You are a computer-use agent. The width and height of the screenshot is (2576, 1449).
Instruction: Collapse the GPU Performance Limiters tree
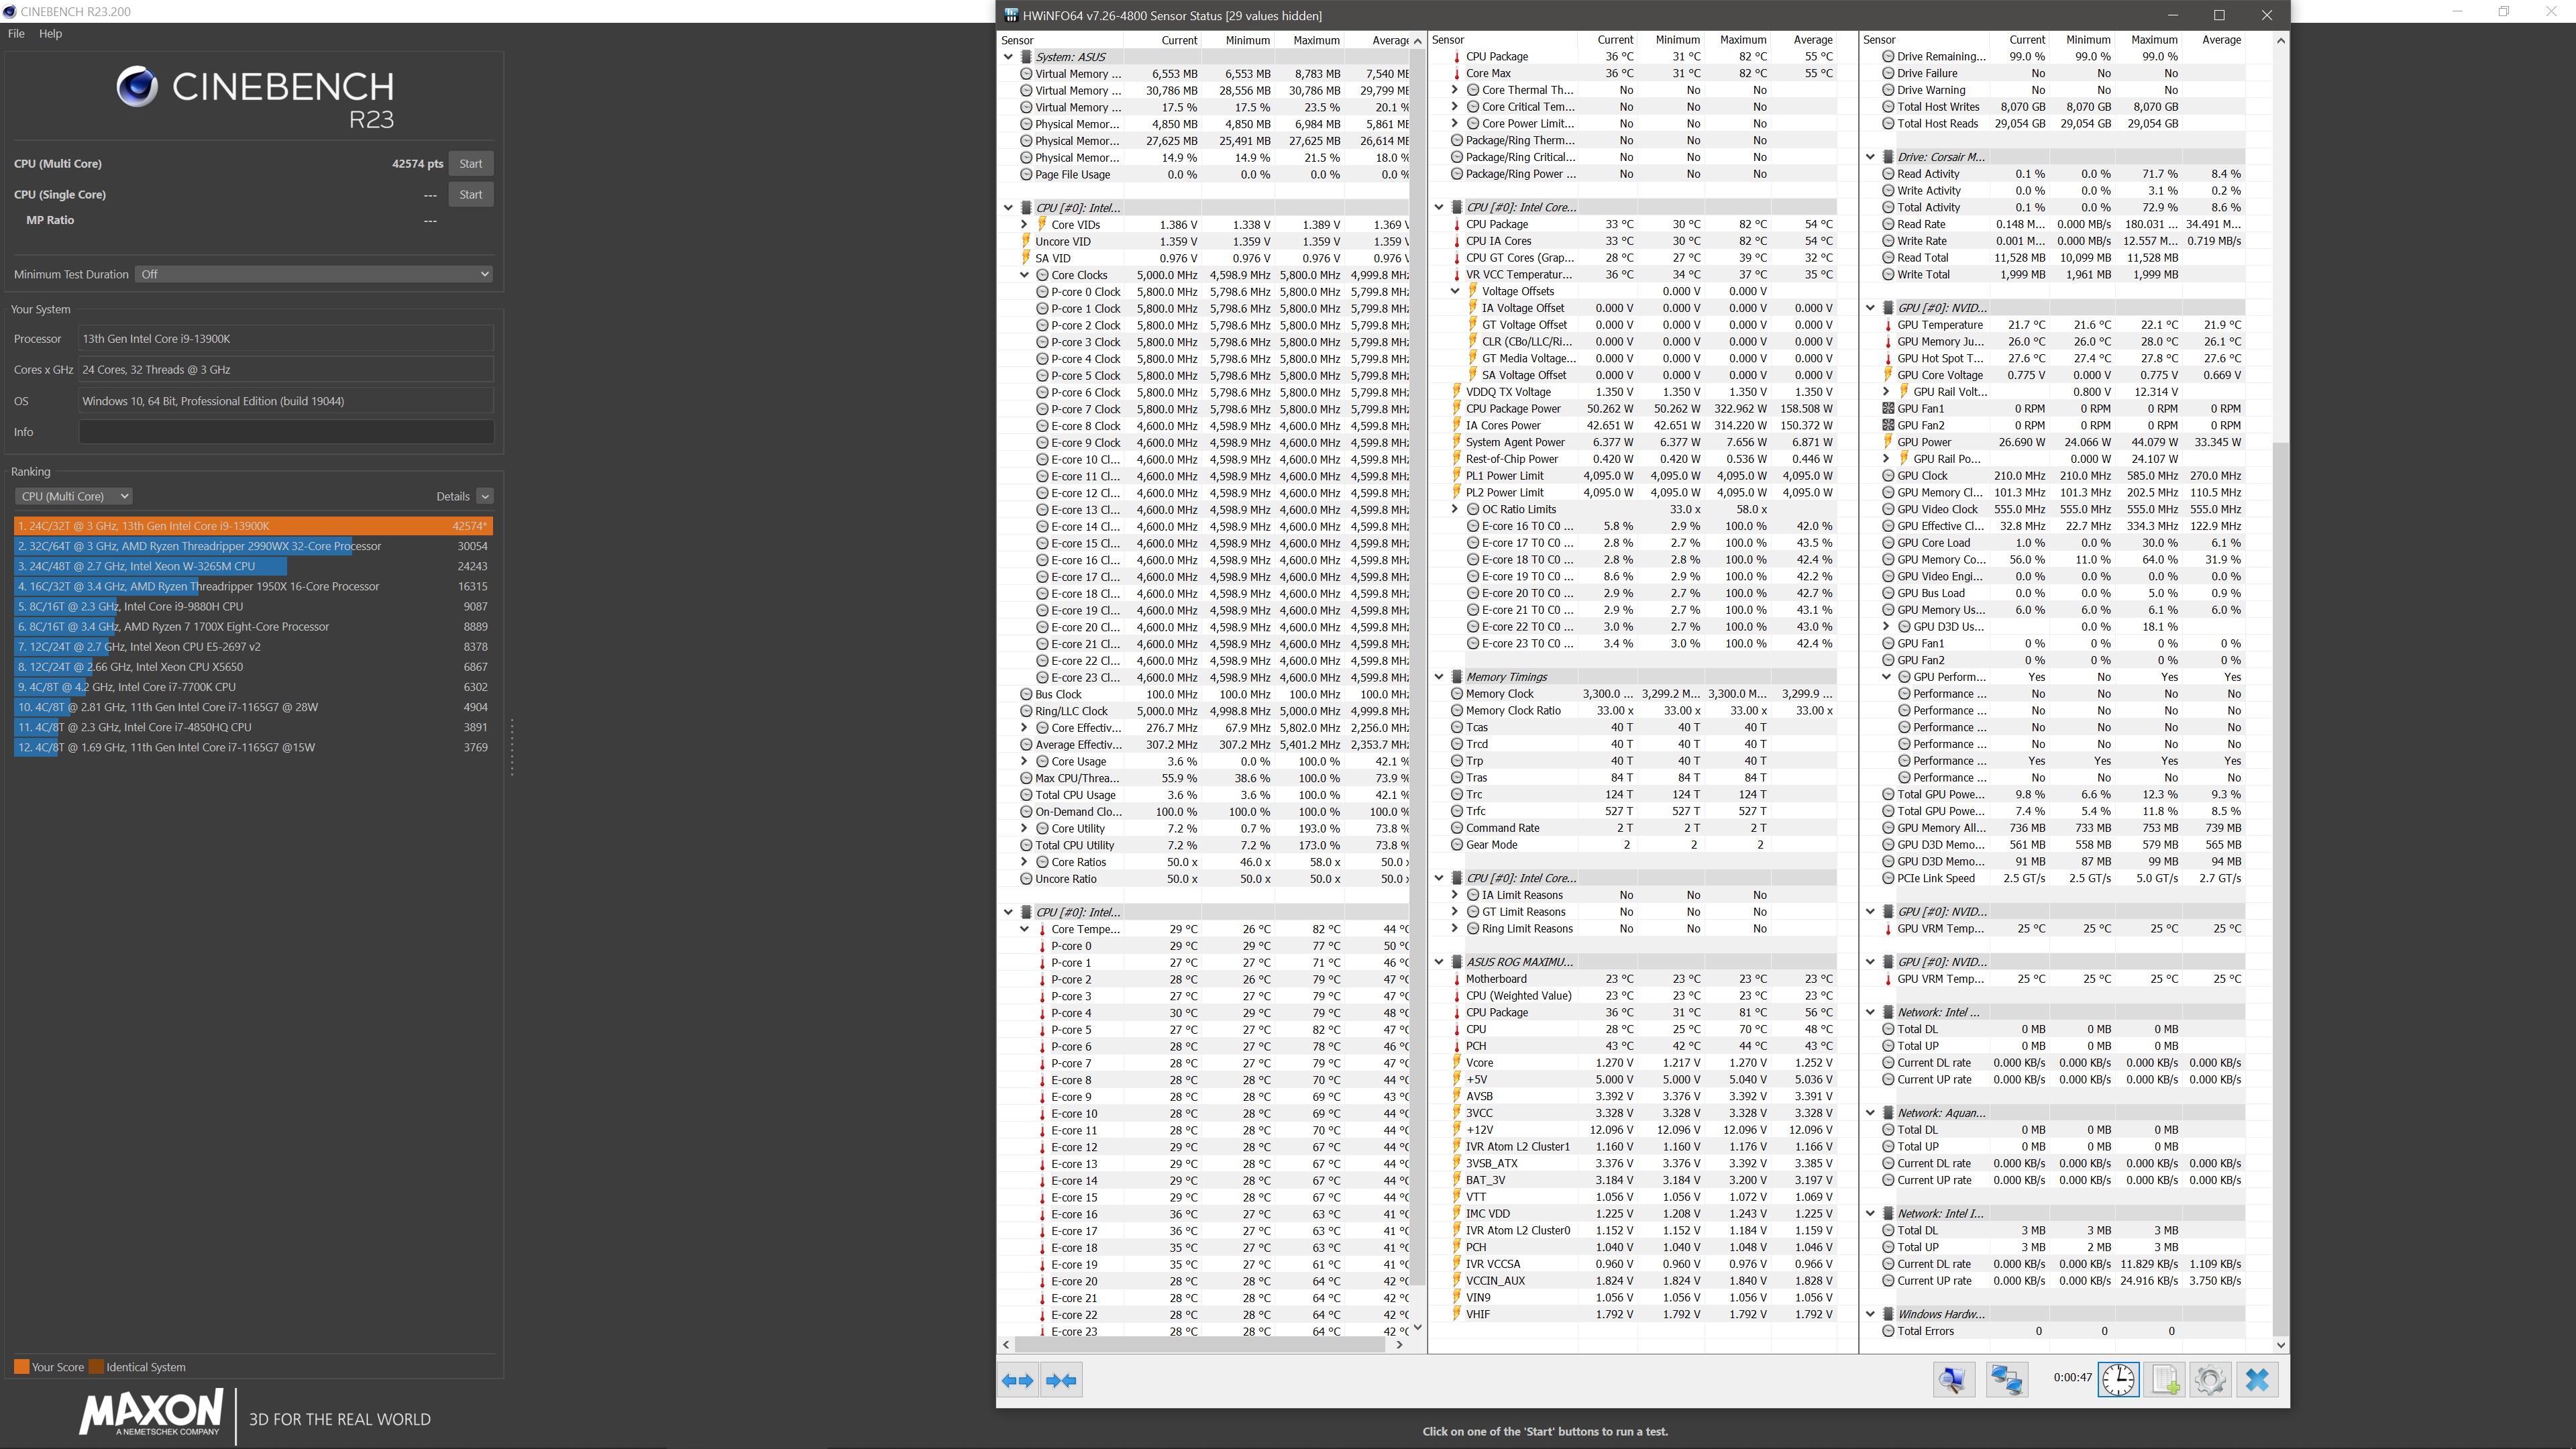click(1886, 677)
